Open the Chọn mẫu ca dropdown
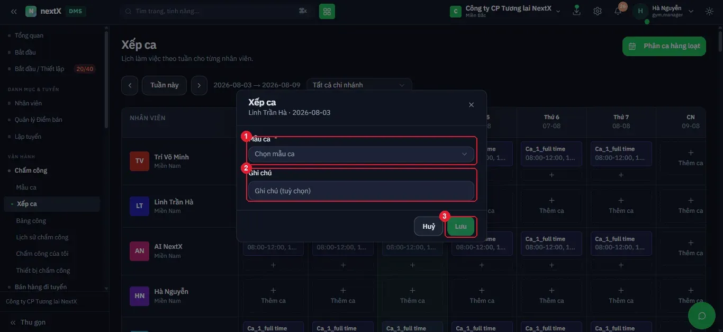This screenshot has height=332, width=723. [x=361, y=154]
